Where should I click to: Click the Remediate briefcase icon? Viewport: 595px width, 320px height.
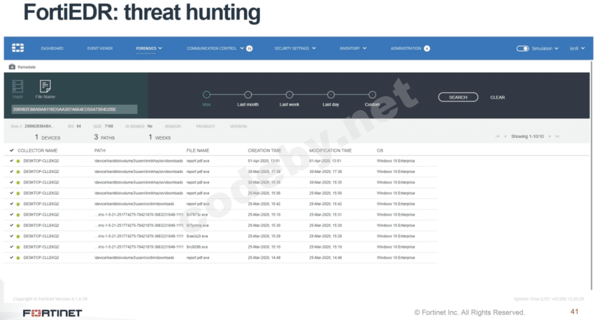pyautogui.click(x=12, y=67)
